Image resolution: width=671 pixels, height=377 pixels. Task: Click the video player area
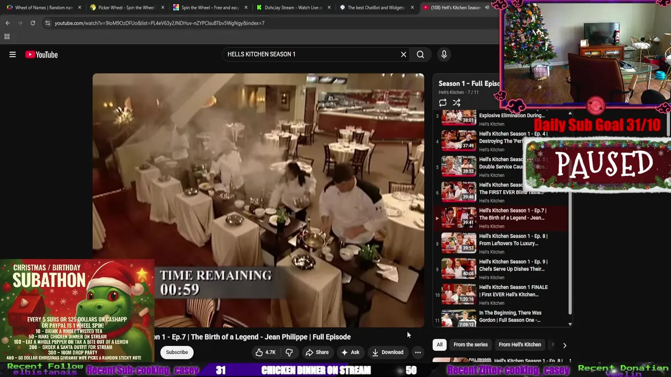pos(258,200)
